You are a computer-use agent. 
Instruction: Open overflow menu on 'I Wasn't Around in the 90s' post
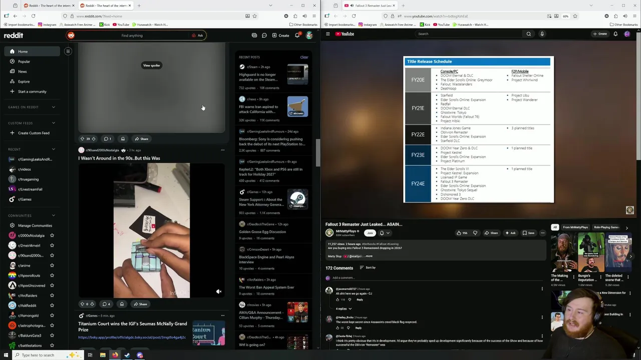(x=223, y=150)
